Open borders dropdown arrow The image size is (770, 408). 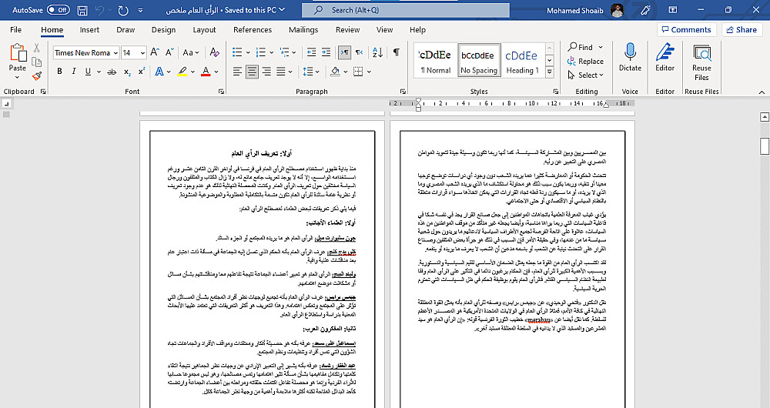[369, 72]
